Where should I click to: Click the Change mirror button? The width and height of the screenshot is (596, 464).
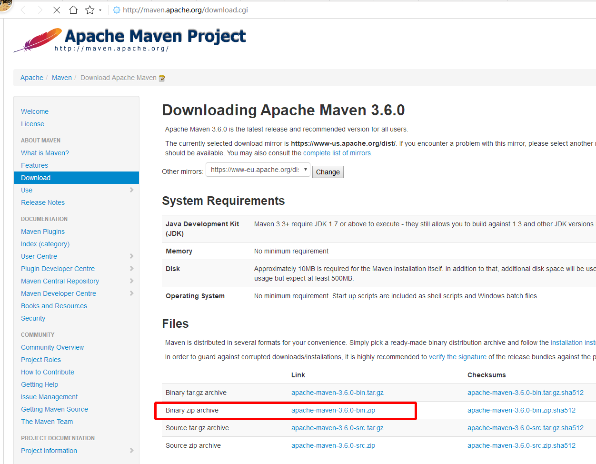point(328,172)
